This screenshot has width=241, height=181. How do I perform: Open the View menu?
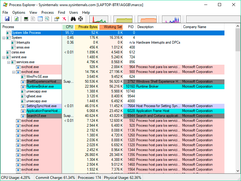[x=33, y=13]
